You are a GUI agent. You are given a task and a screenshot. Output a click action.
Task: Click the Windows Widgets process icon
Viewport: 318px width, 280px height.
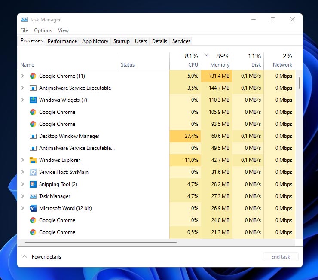pyautogui.click(x=33, y=100)
